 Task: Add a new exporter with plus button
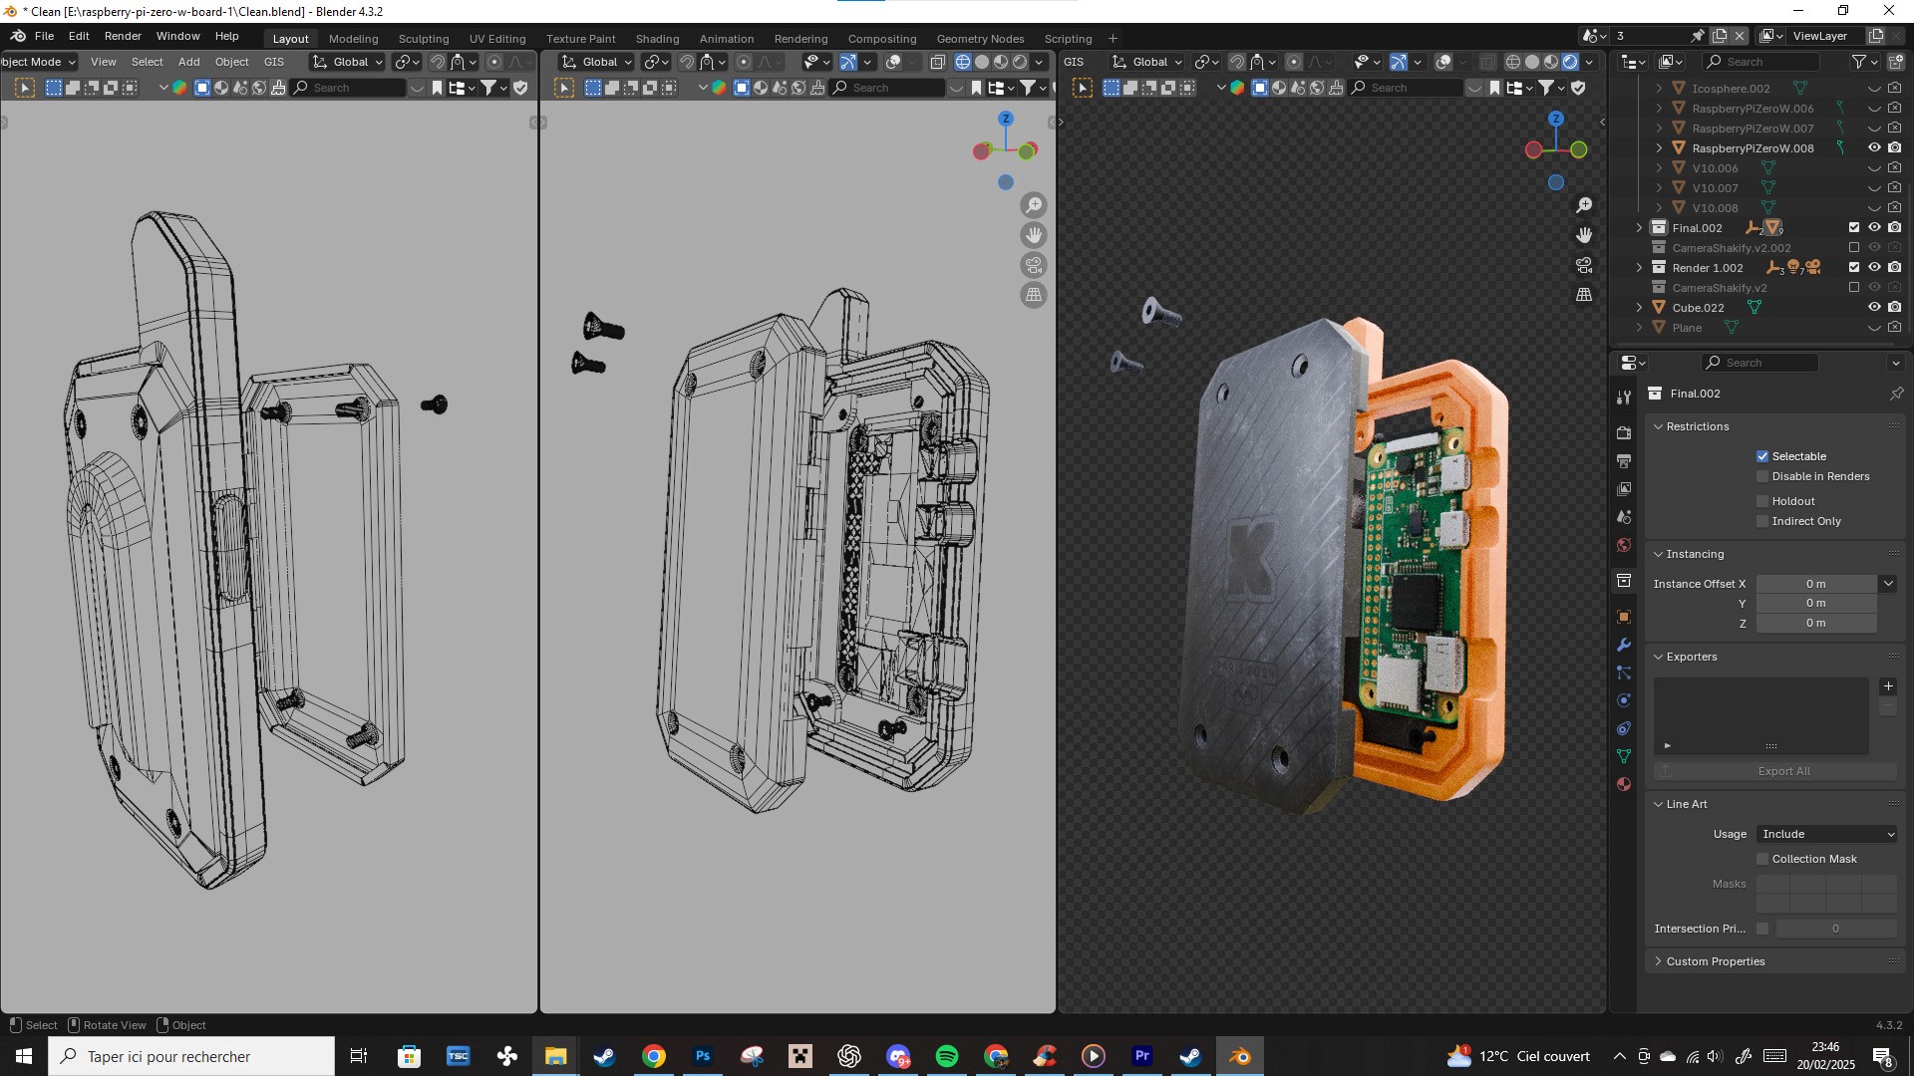1888,686
